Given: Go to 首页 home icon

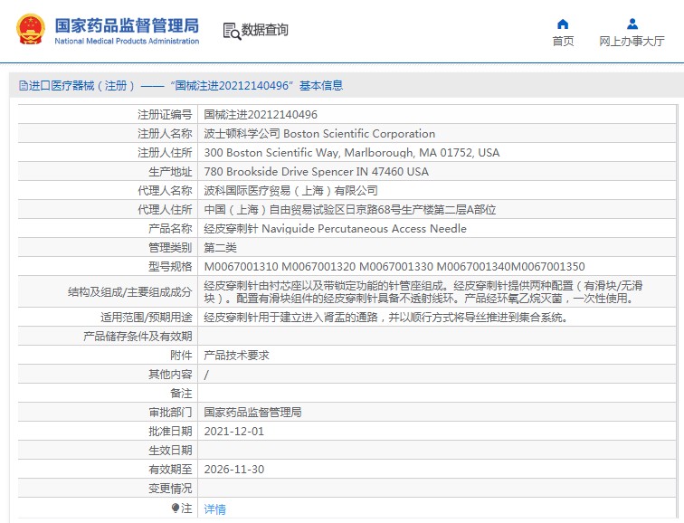Looking at the screenshot, I should point(563,24).
